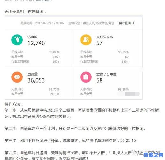Click the paragraph starting 第一步

click(82, 113)
